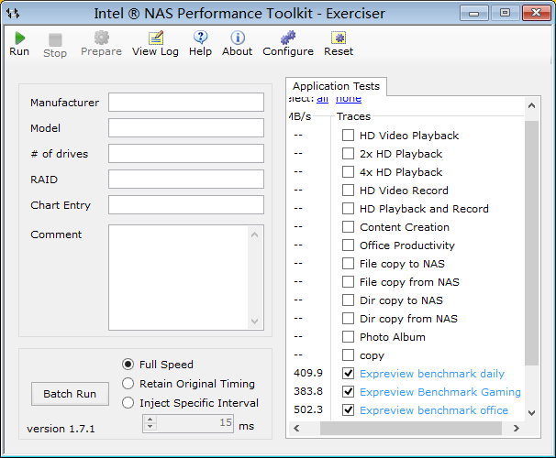
Task: Uncheck Expreview benchmark daily
Action: point(349,374)
